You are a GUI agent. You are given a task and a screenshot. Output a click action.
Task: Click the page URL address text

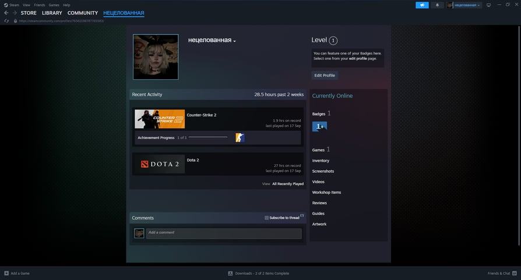[61, 21]
